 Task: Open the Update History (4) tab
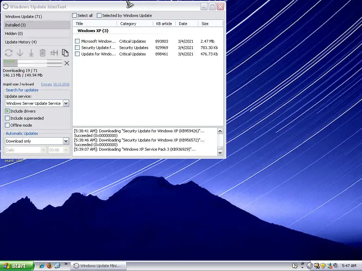pos(37,42)
